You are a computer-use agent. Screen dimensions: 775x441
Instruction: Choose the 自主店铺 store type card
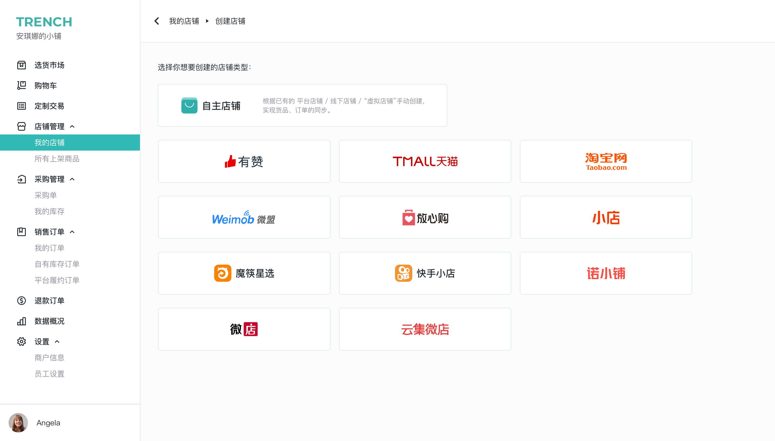click(302, 105)
